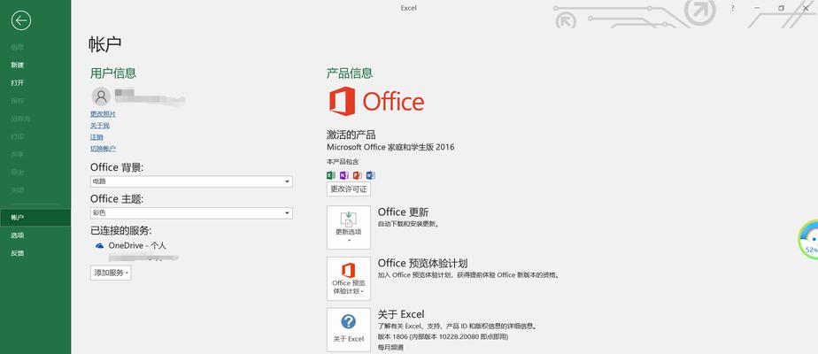Click the 自动下载和安装更新 description
The image size is (818, 354).
pyautogui.click(x=408, y=224)
